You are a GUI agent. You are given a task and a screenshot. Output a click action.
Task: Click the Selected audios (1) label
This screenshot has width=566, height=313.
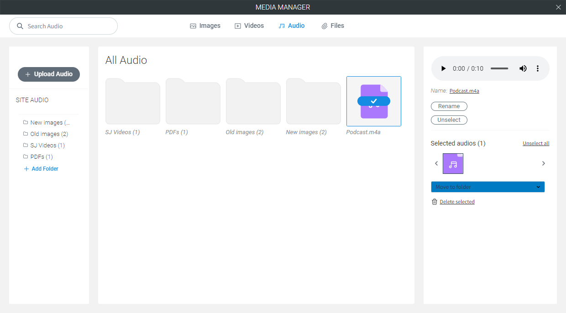(x=458, y=143)
